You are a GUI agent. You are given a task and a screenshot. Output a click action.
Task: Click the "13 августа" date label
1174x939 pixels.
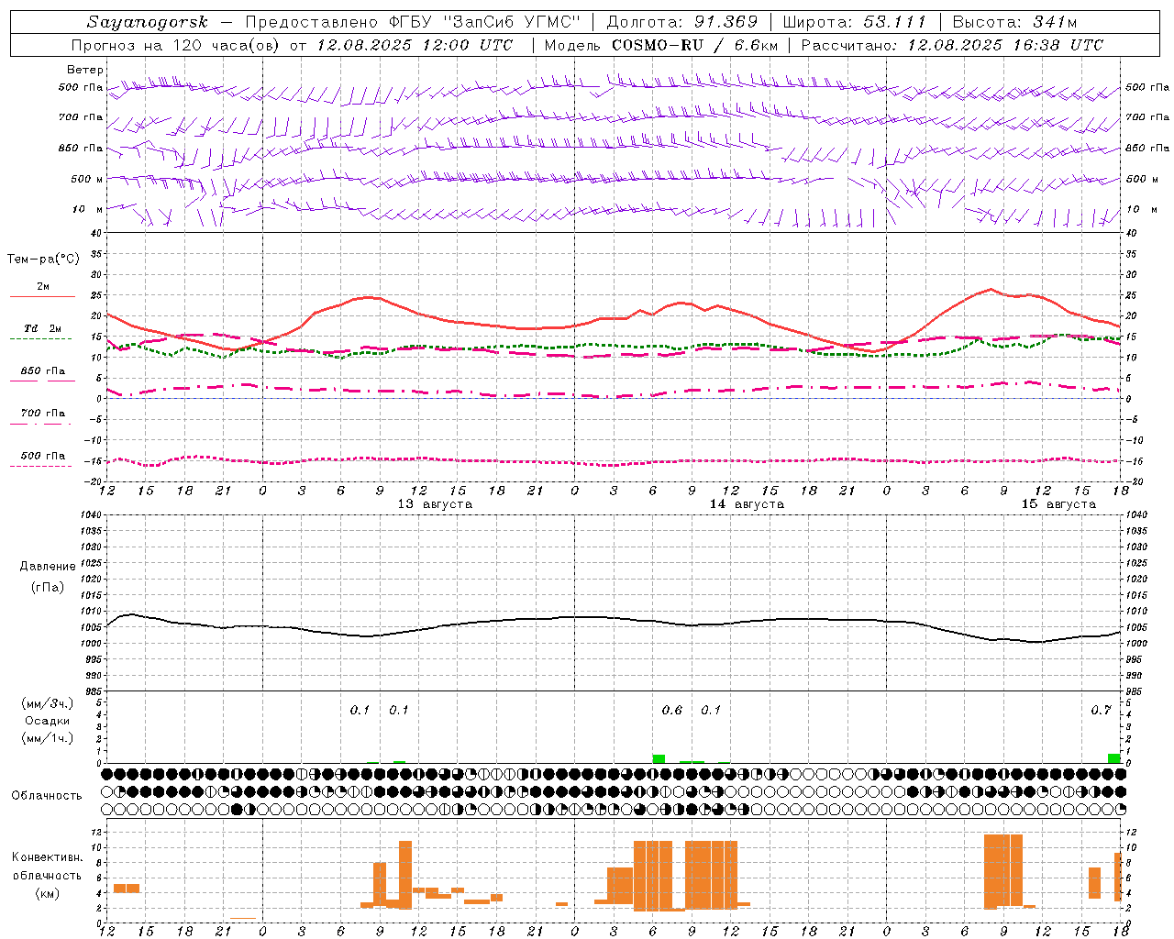click(x=435, y=504)
